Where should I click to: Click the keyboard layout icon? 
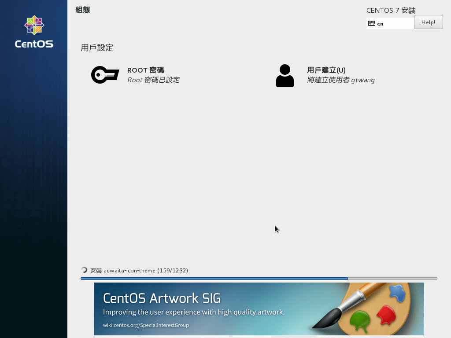click(x=372, y=23)
